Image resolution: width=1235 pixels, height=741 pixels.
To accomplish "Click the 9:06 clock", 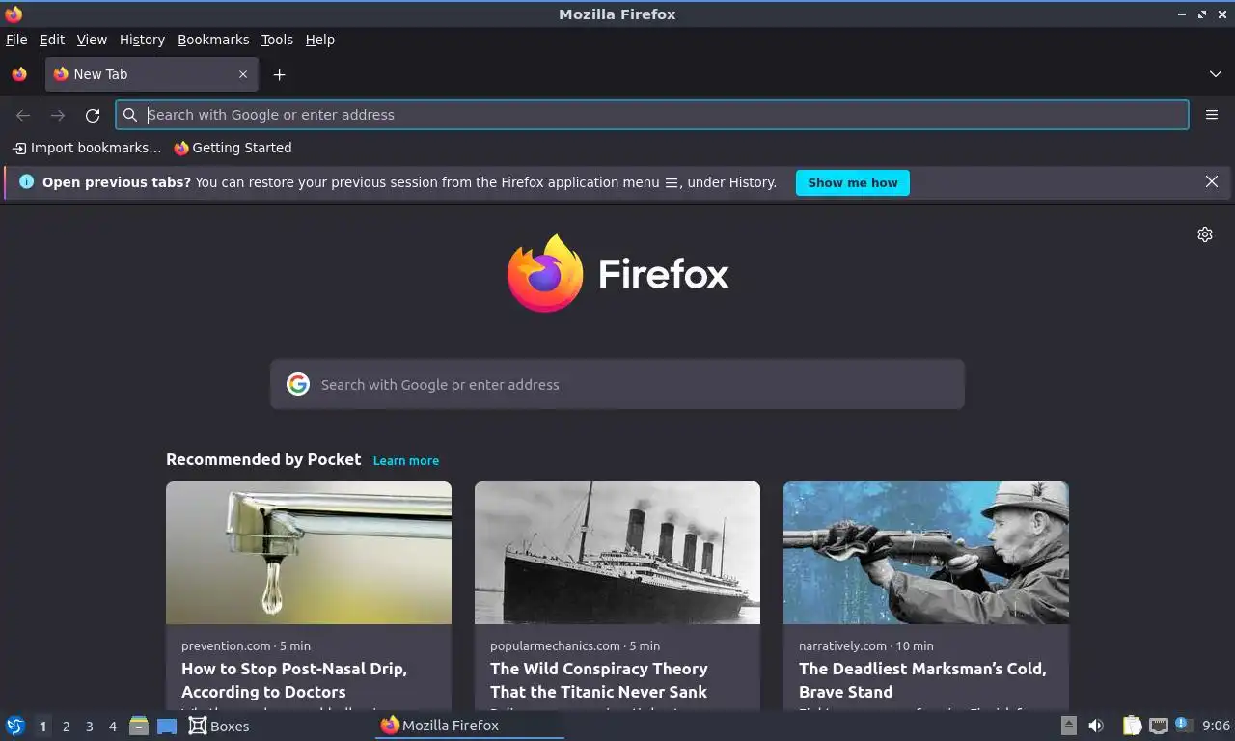I will [1216, 726].
